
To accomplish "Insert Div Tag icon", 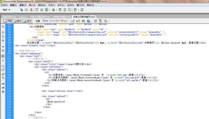I will coord(42,10).
